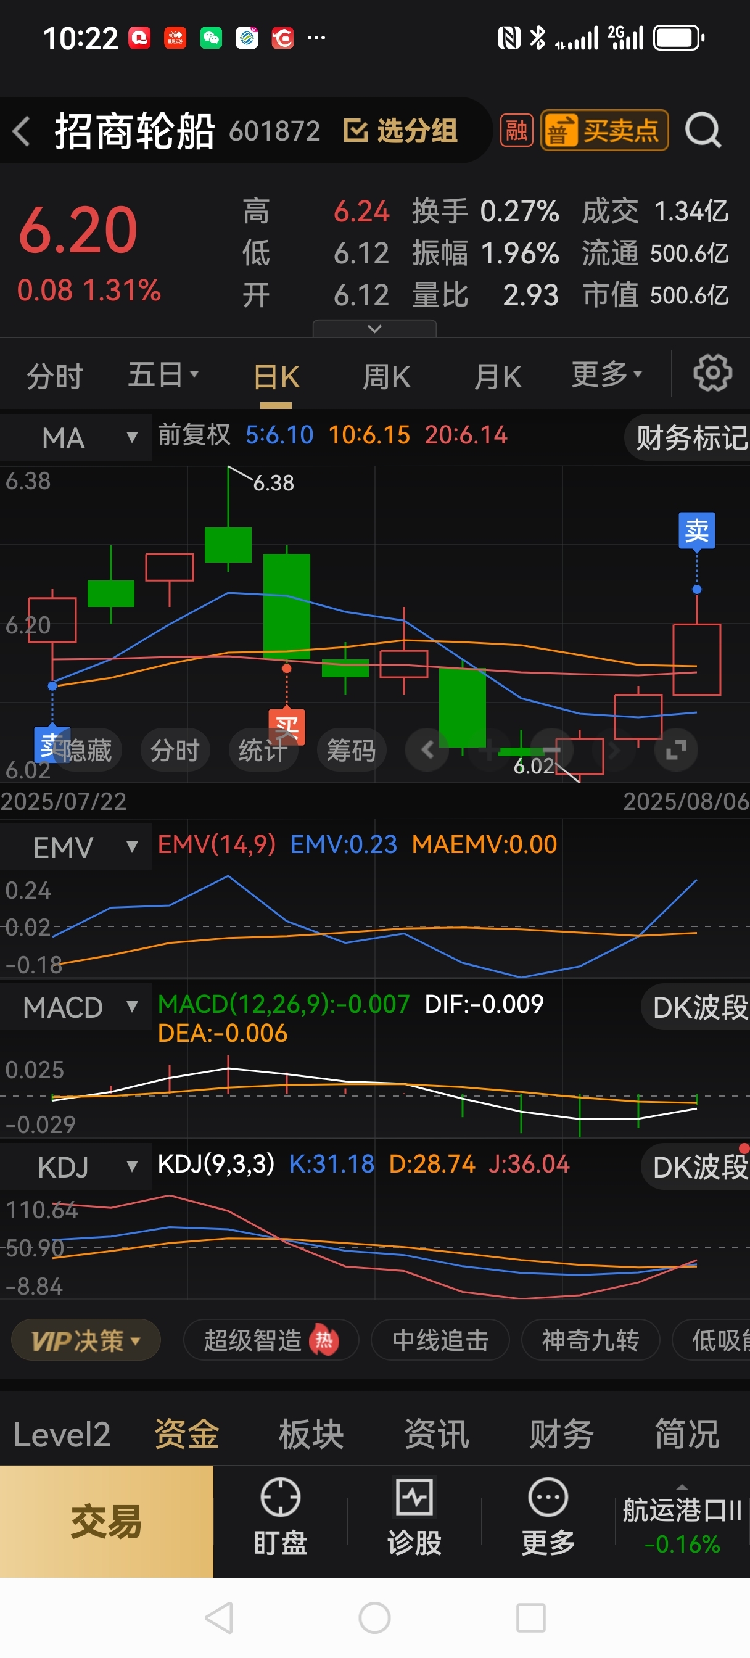Screen dimensions: 750x1658
Task: Open the 资金 capital flow tab
Action: click(x=187, y=1435)
